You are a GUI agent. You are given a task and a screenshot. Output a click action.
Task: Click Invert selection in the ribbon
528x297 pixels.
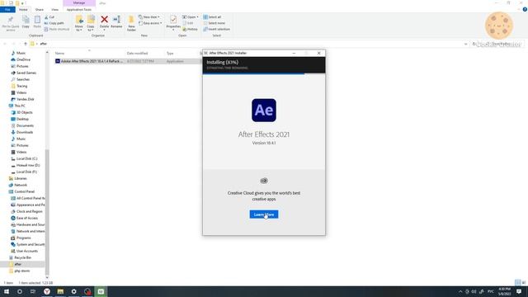(x=216, y=30)
